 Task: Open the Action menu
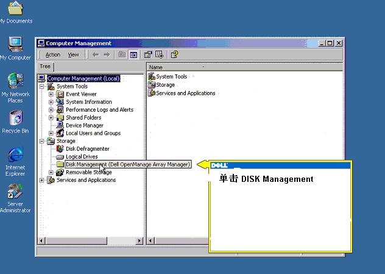[x=53, y=54]
